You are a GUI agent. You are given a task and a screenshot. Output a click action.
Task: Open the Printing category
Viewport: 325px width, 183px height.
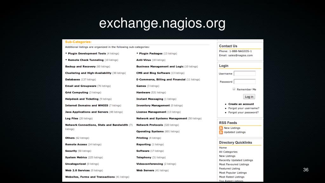pos(142,138)
